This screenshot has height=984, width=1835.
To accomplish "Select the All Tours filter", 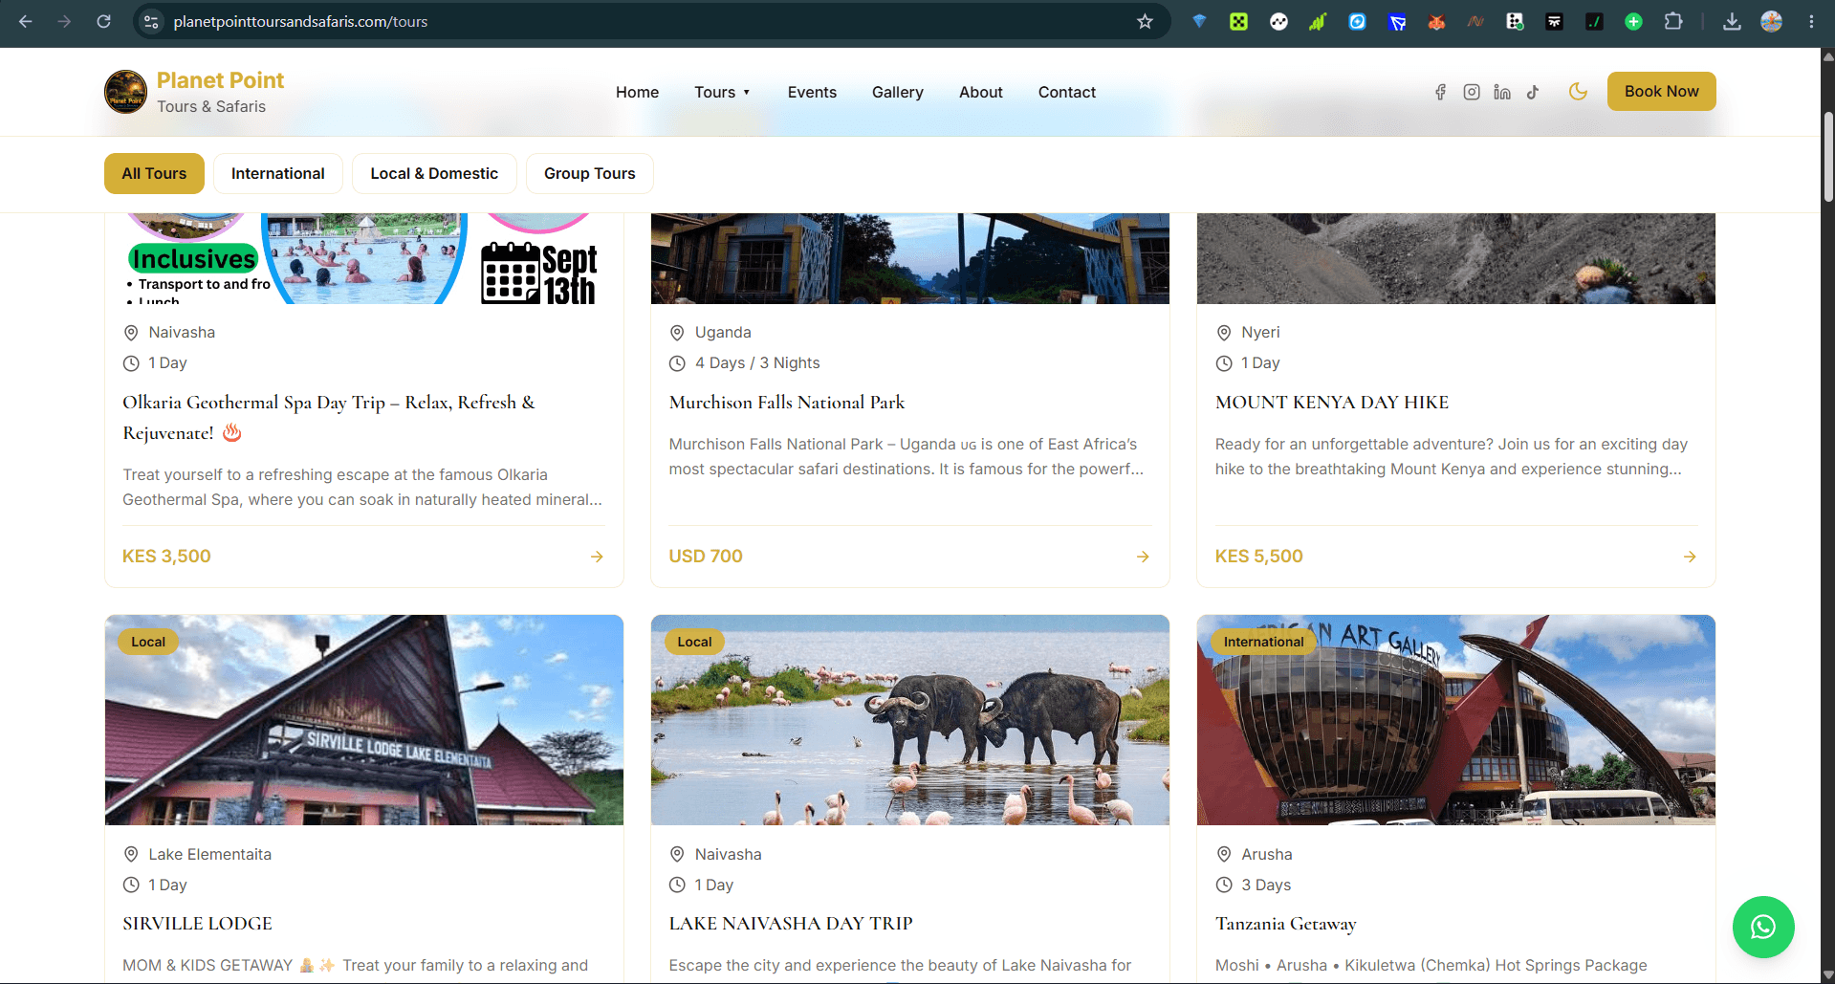I will pyautogui.click(x=154, y=173).
